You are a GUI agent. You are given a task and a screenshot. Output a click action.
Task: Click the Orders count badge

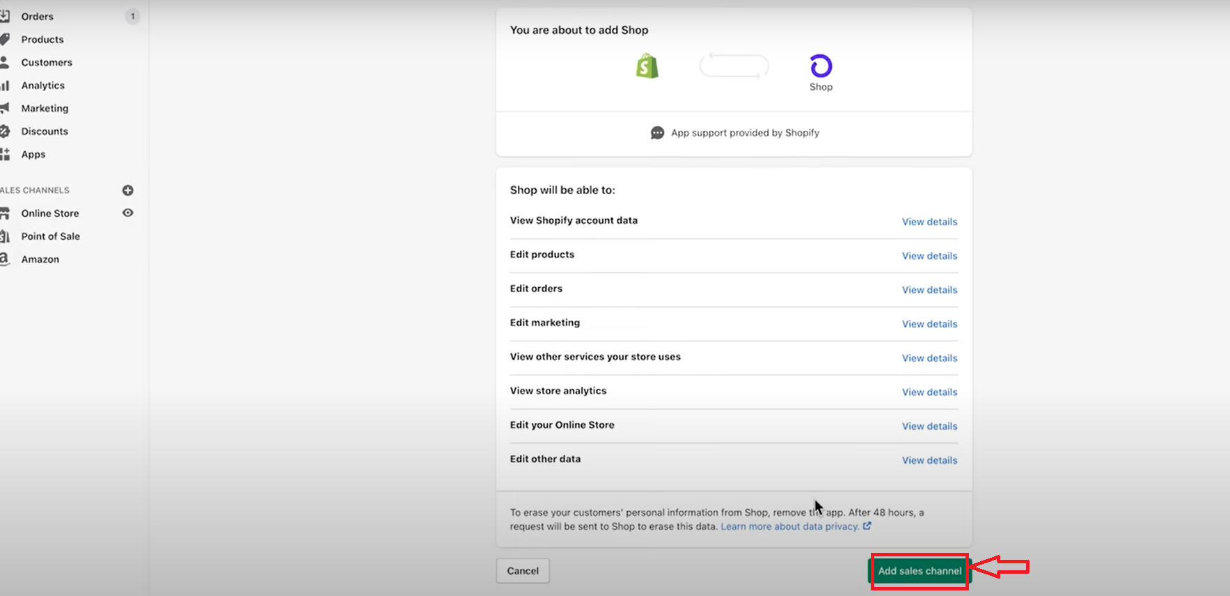tap(132, 16)
